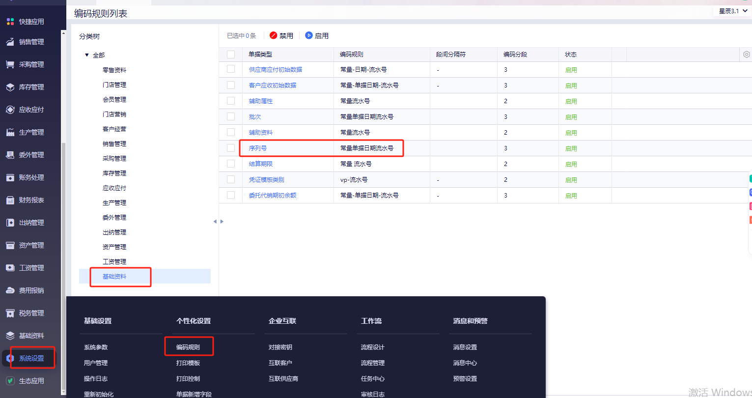Viewport: 752px width, 398px height.
Task: Click the blue 启用 enable icon
Action: tap(309, 35)
